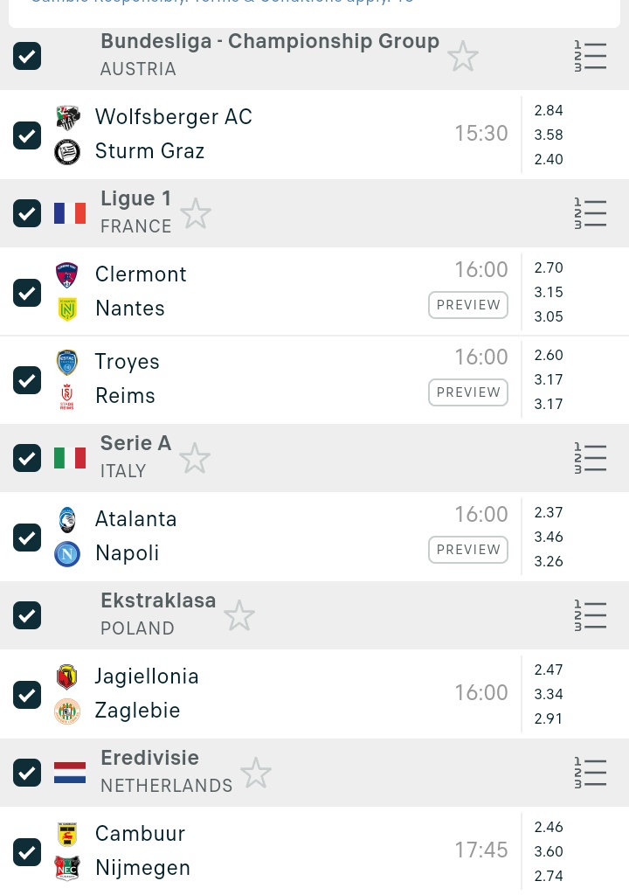
Task: Pick the 3.46 draw odds for Atalanta-Napoli
Action: [x=549, y=537]
